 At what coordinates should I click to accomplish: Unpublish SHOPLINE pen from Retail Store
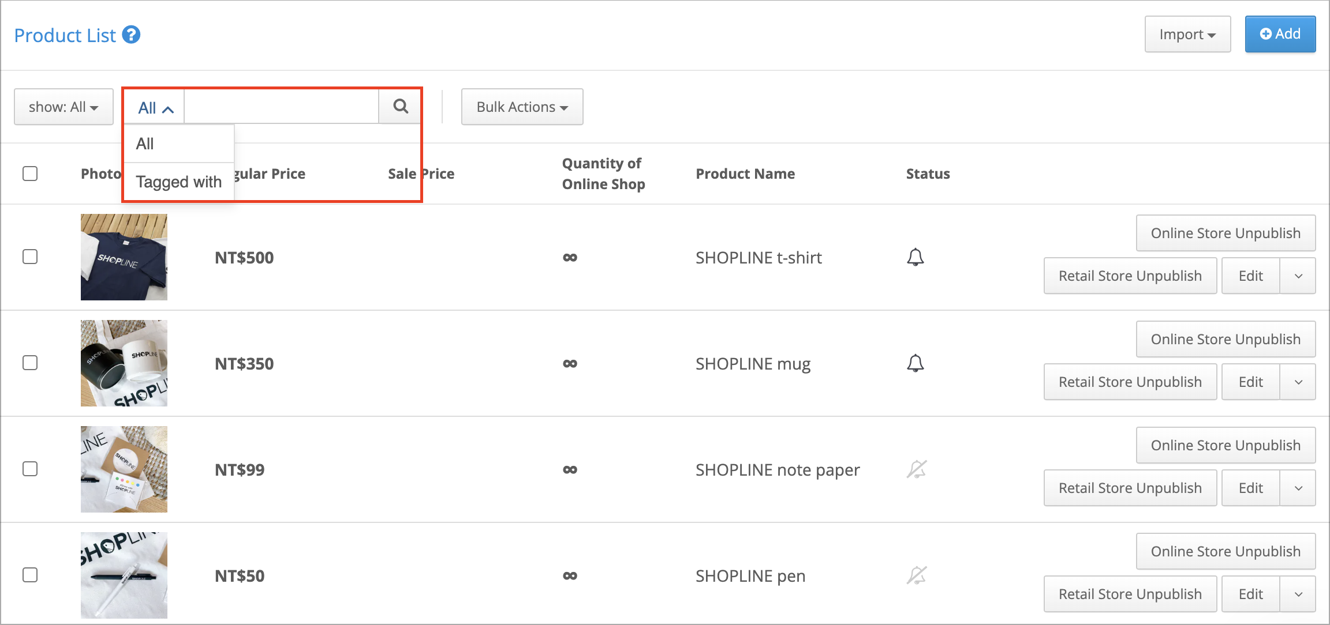tap(1130, 594)
